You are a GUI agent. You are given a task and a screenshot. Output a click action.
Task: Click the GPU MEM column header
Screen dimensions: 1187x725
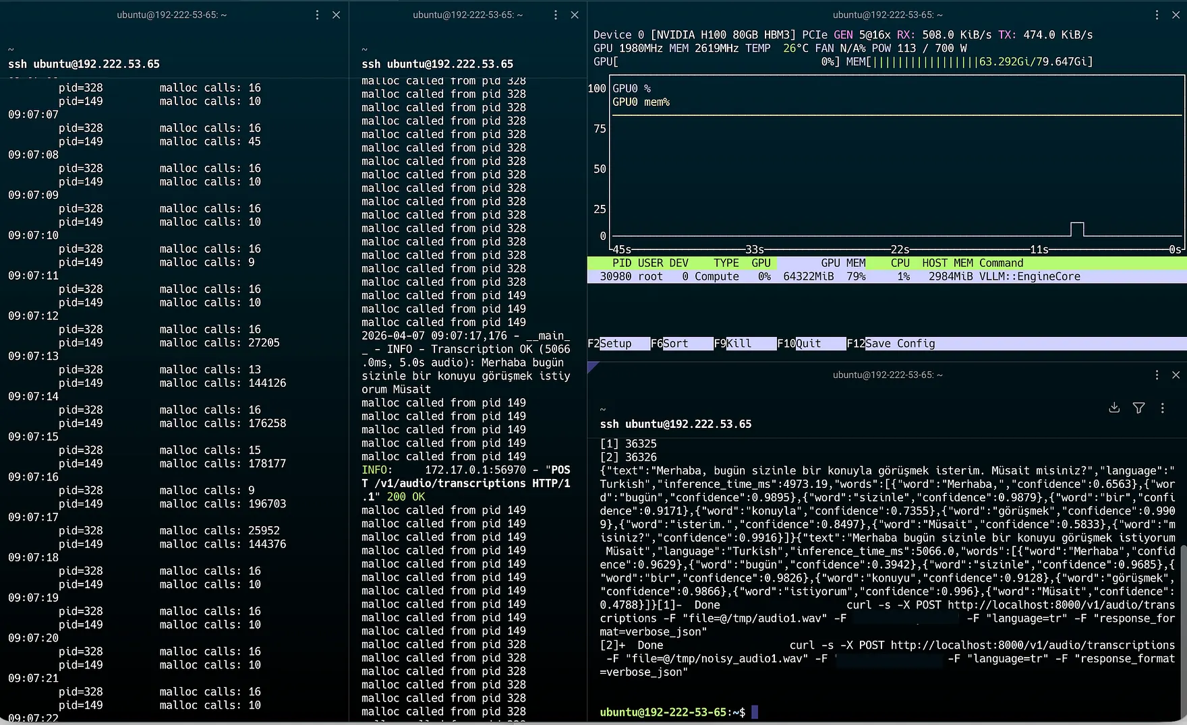[x=843, y=263]
